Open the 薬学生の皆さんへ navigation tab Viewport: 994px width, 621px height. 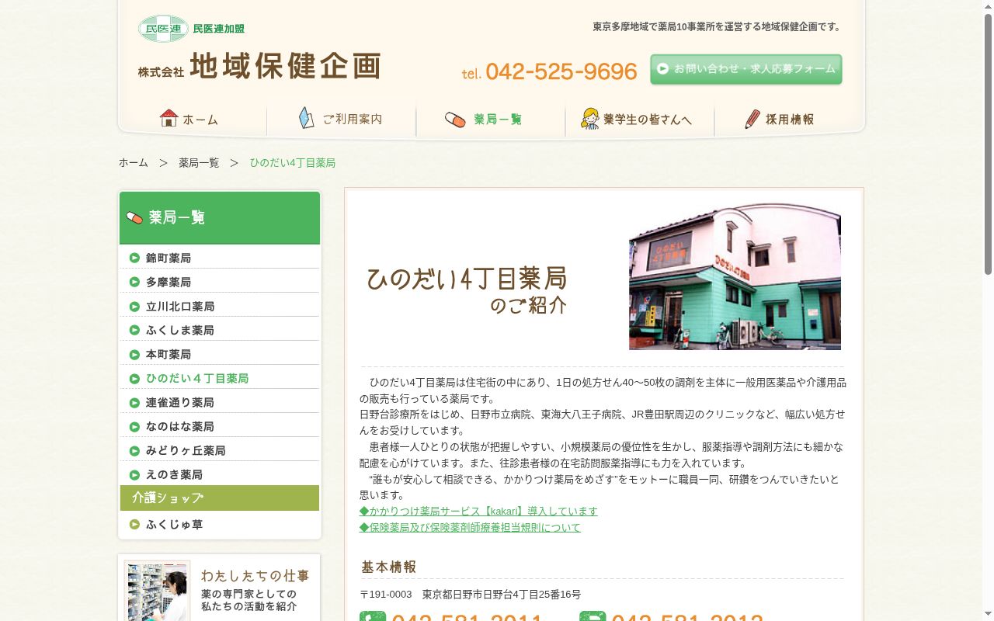639,119
